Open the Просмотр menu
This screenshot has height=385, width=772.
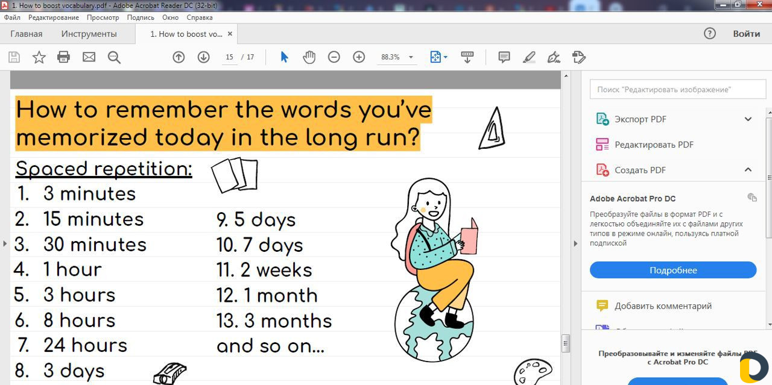tap(103, 17)
